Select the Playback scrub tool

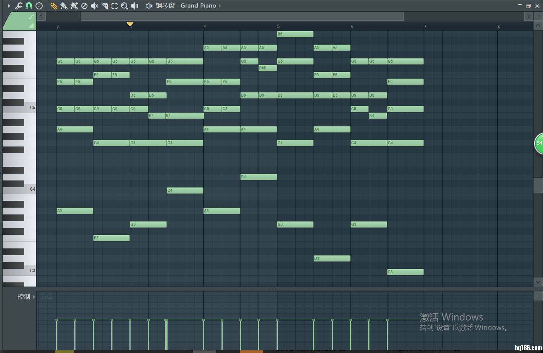(x=135, y=6)
